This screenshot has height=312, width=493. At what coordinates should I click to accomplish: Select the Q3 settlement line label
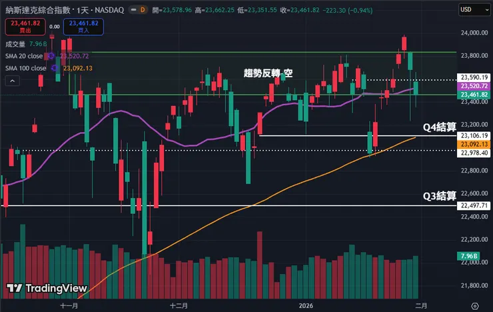pos(439,196)
